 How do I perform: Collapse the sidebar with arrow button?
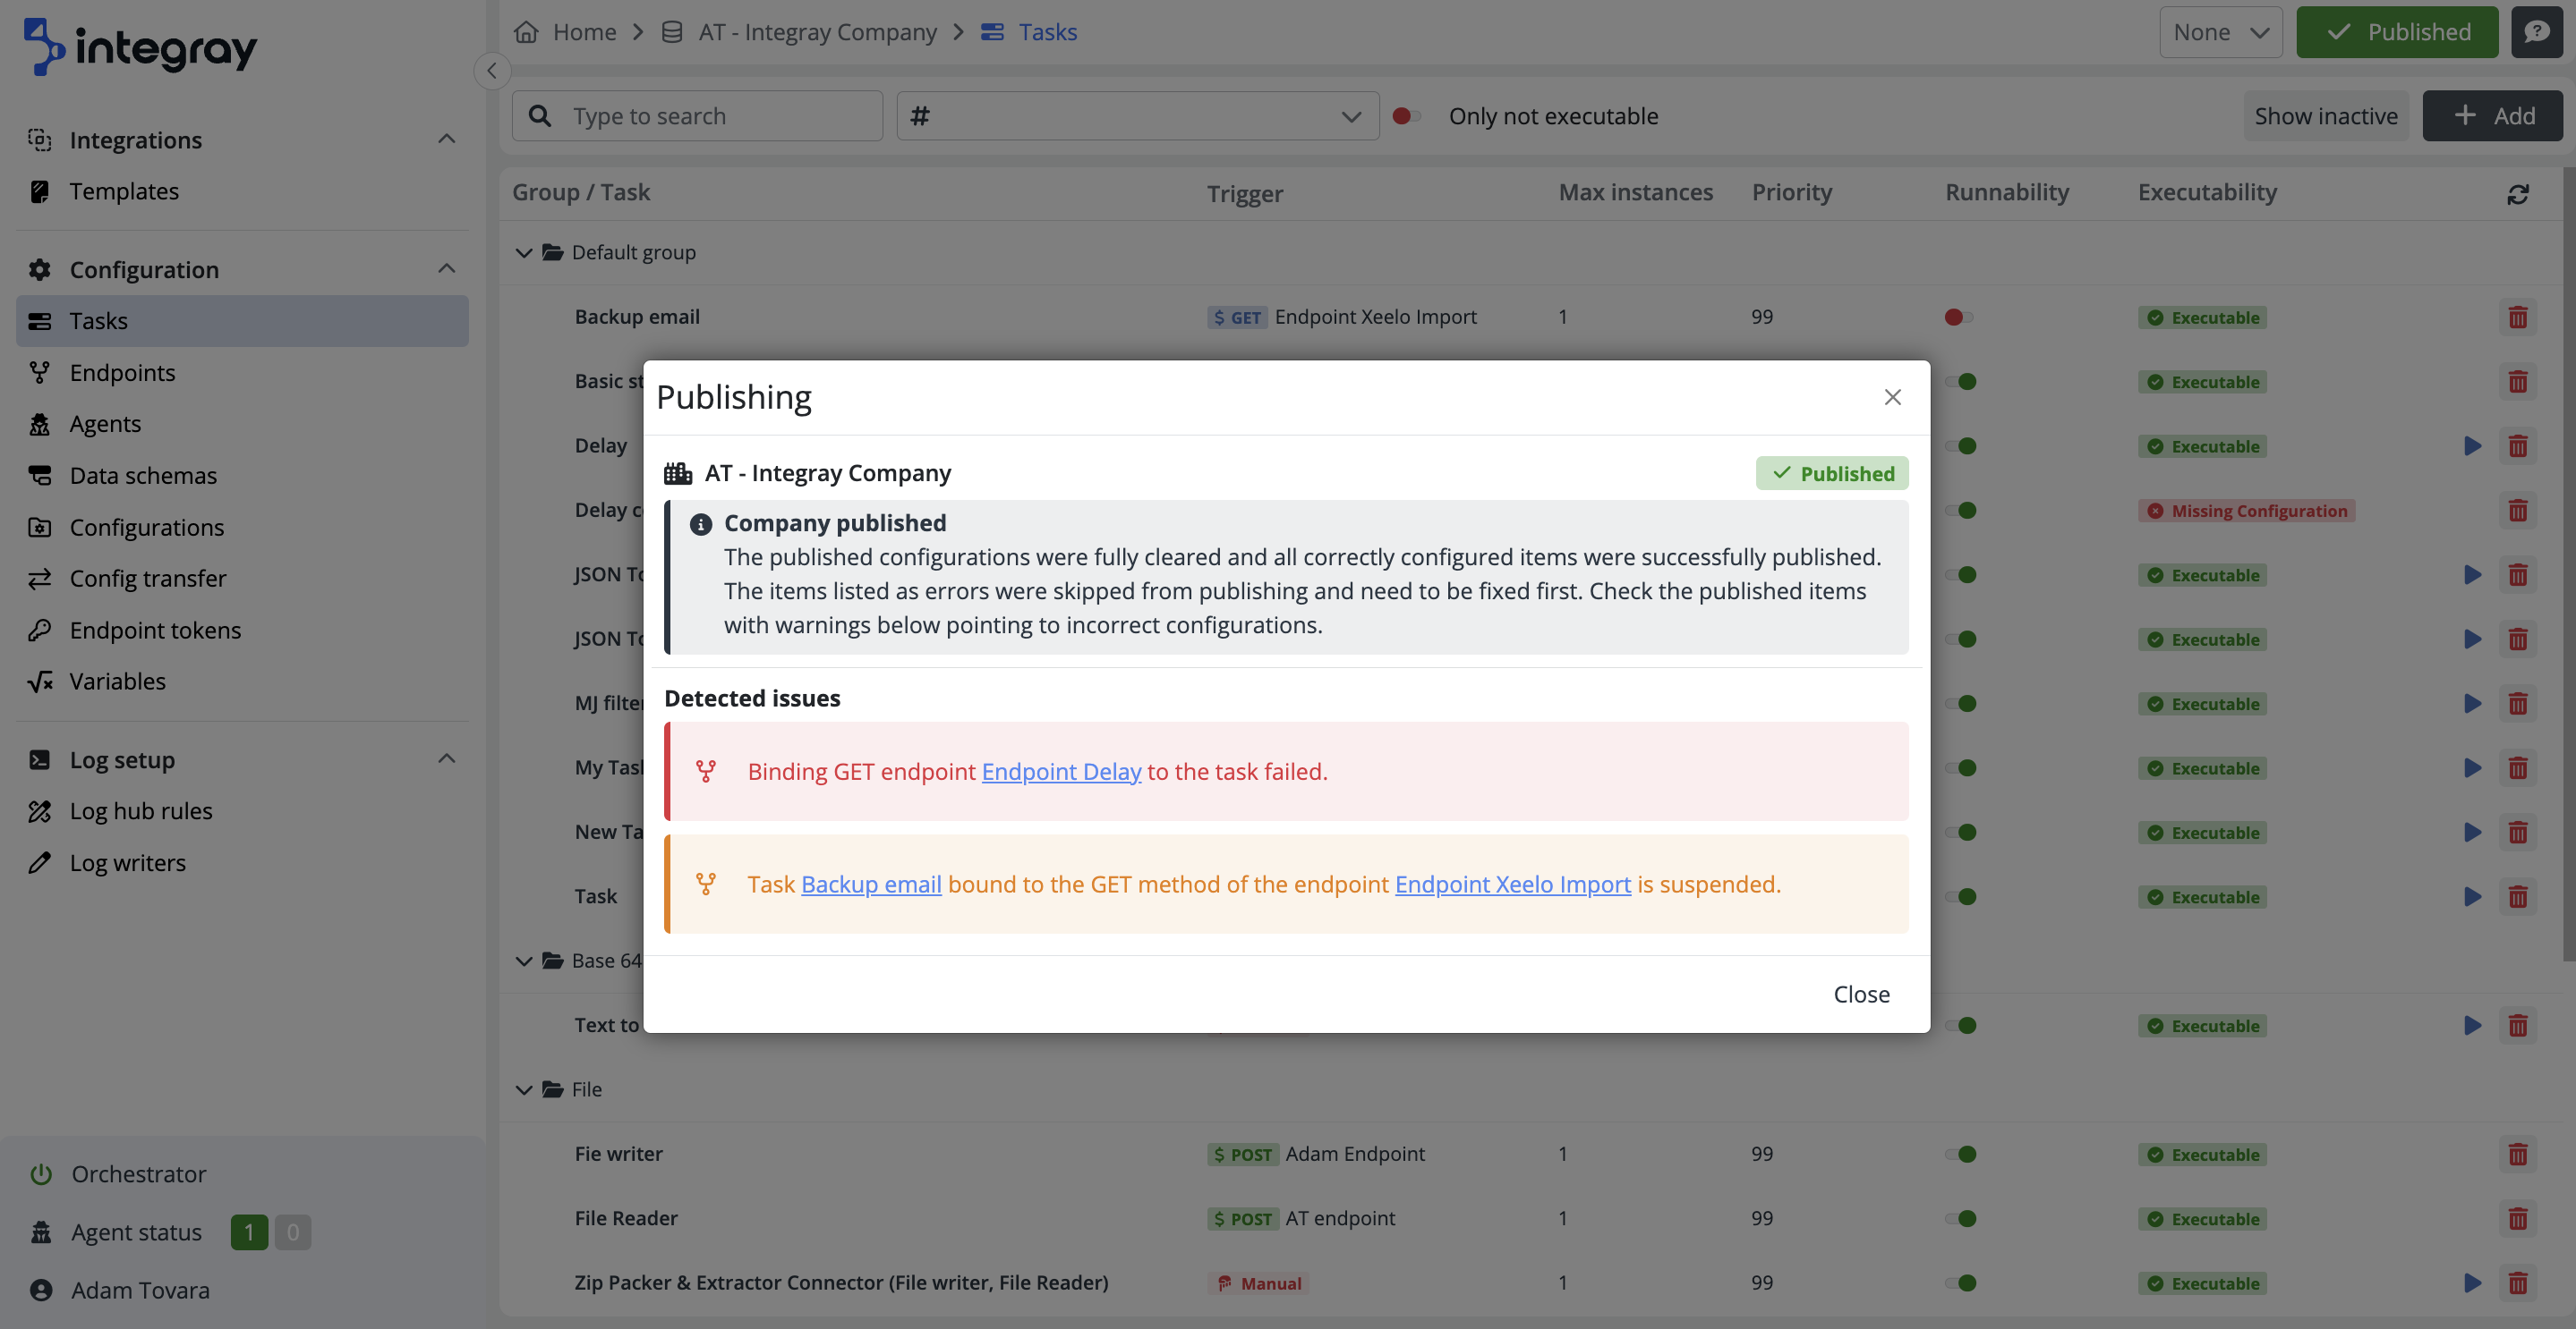point(492,71)
